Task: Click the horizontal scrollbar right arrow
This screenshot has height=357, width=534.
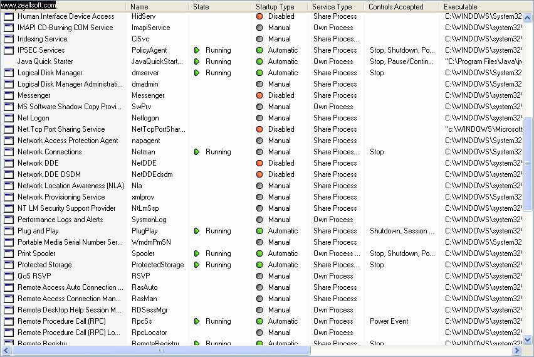Action: [x=517, y=350]
